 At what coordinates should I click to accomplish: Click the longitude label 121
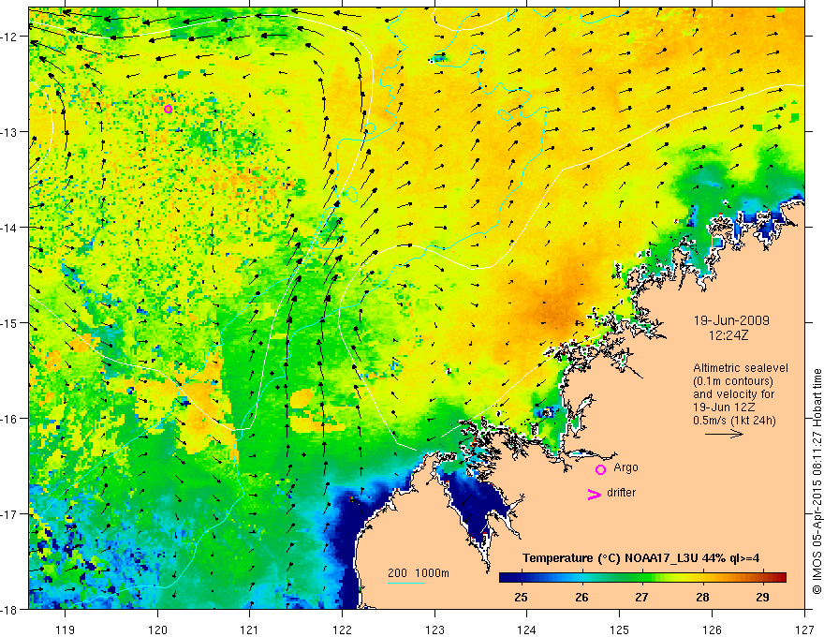pos(249,630)
